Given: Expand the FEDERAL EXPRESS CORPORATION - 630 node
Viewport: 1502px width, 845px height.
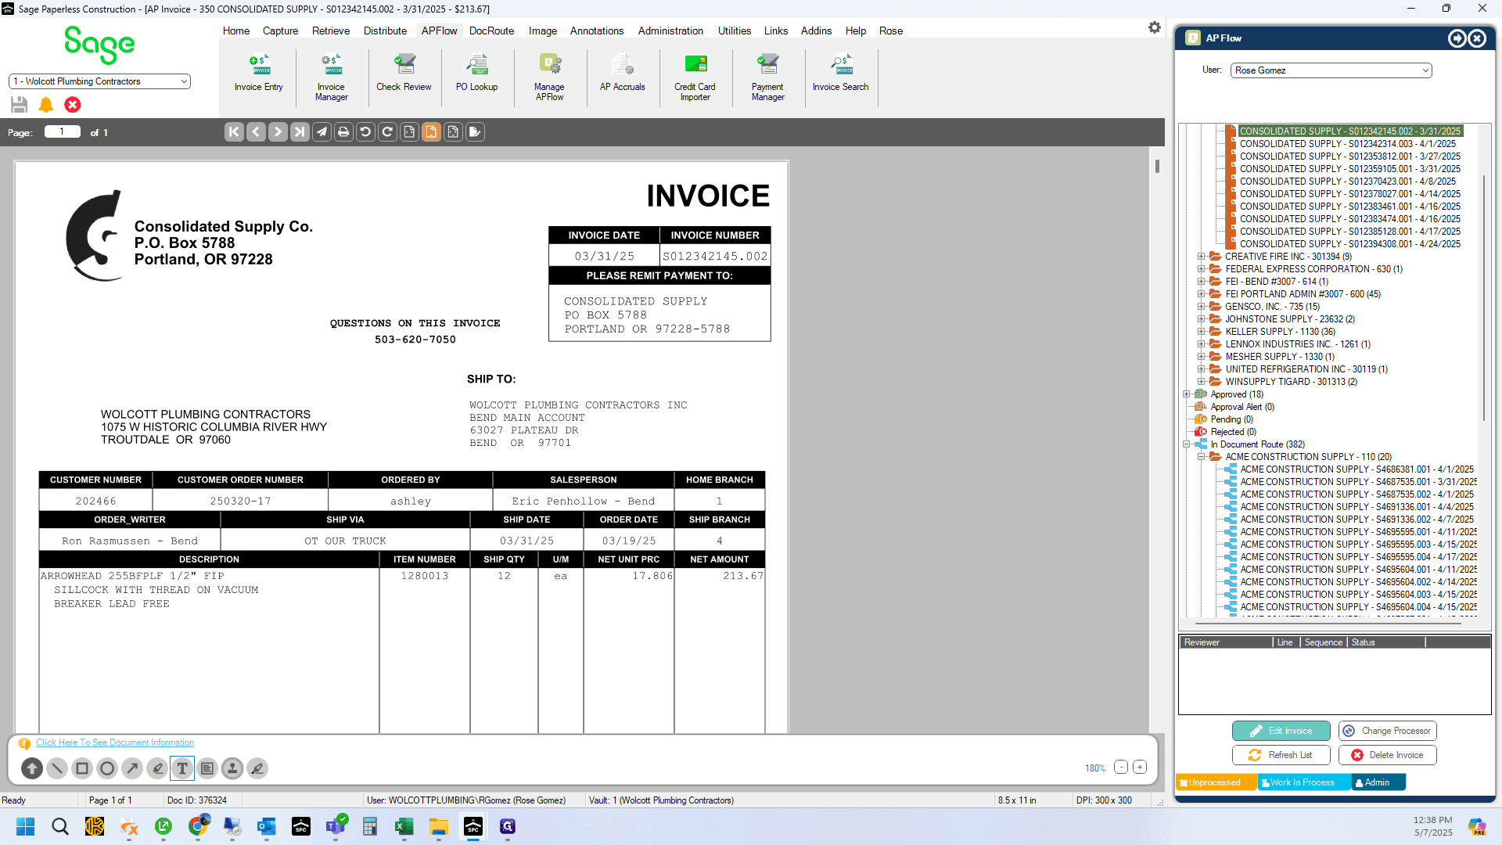Looking at the screenshot, I should (1201, 269).
